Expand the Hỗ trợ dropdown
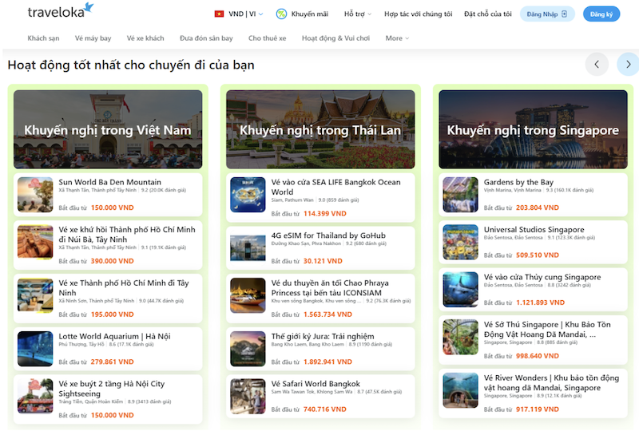 coord(357,14)
